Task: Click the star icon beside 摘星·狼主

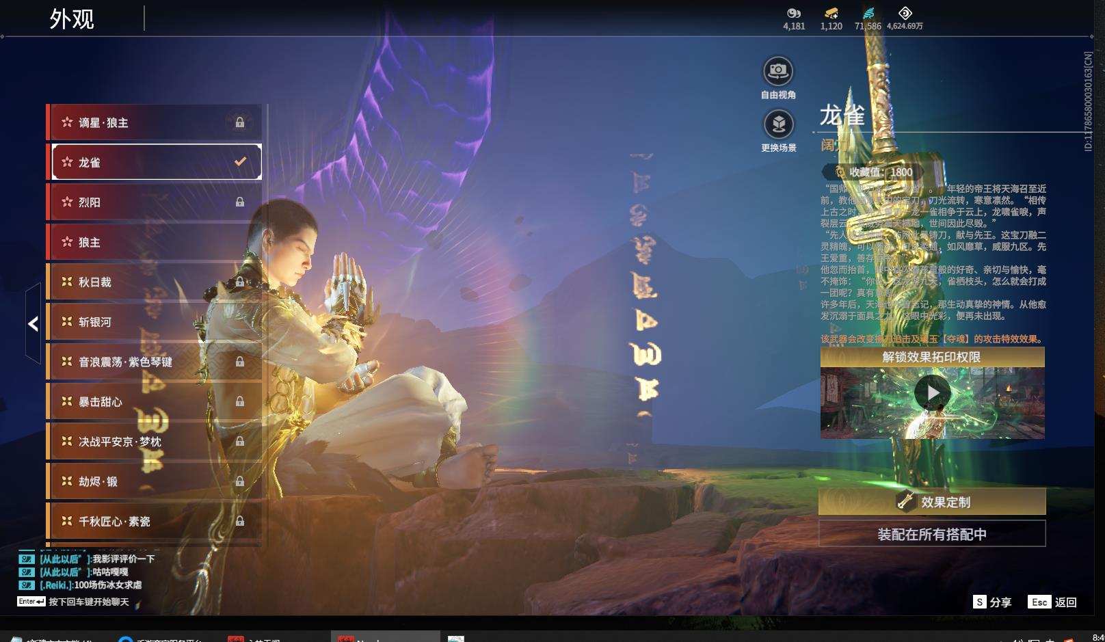Action: 67,122
